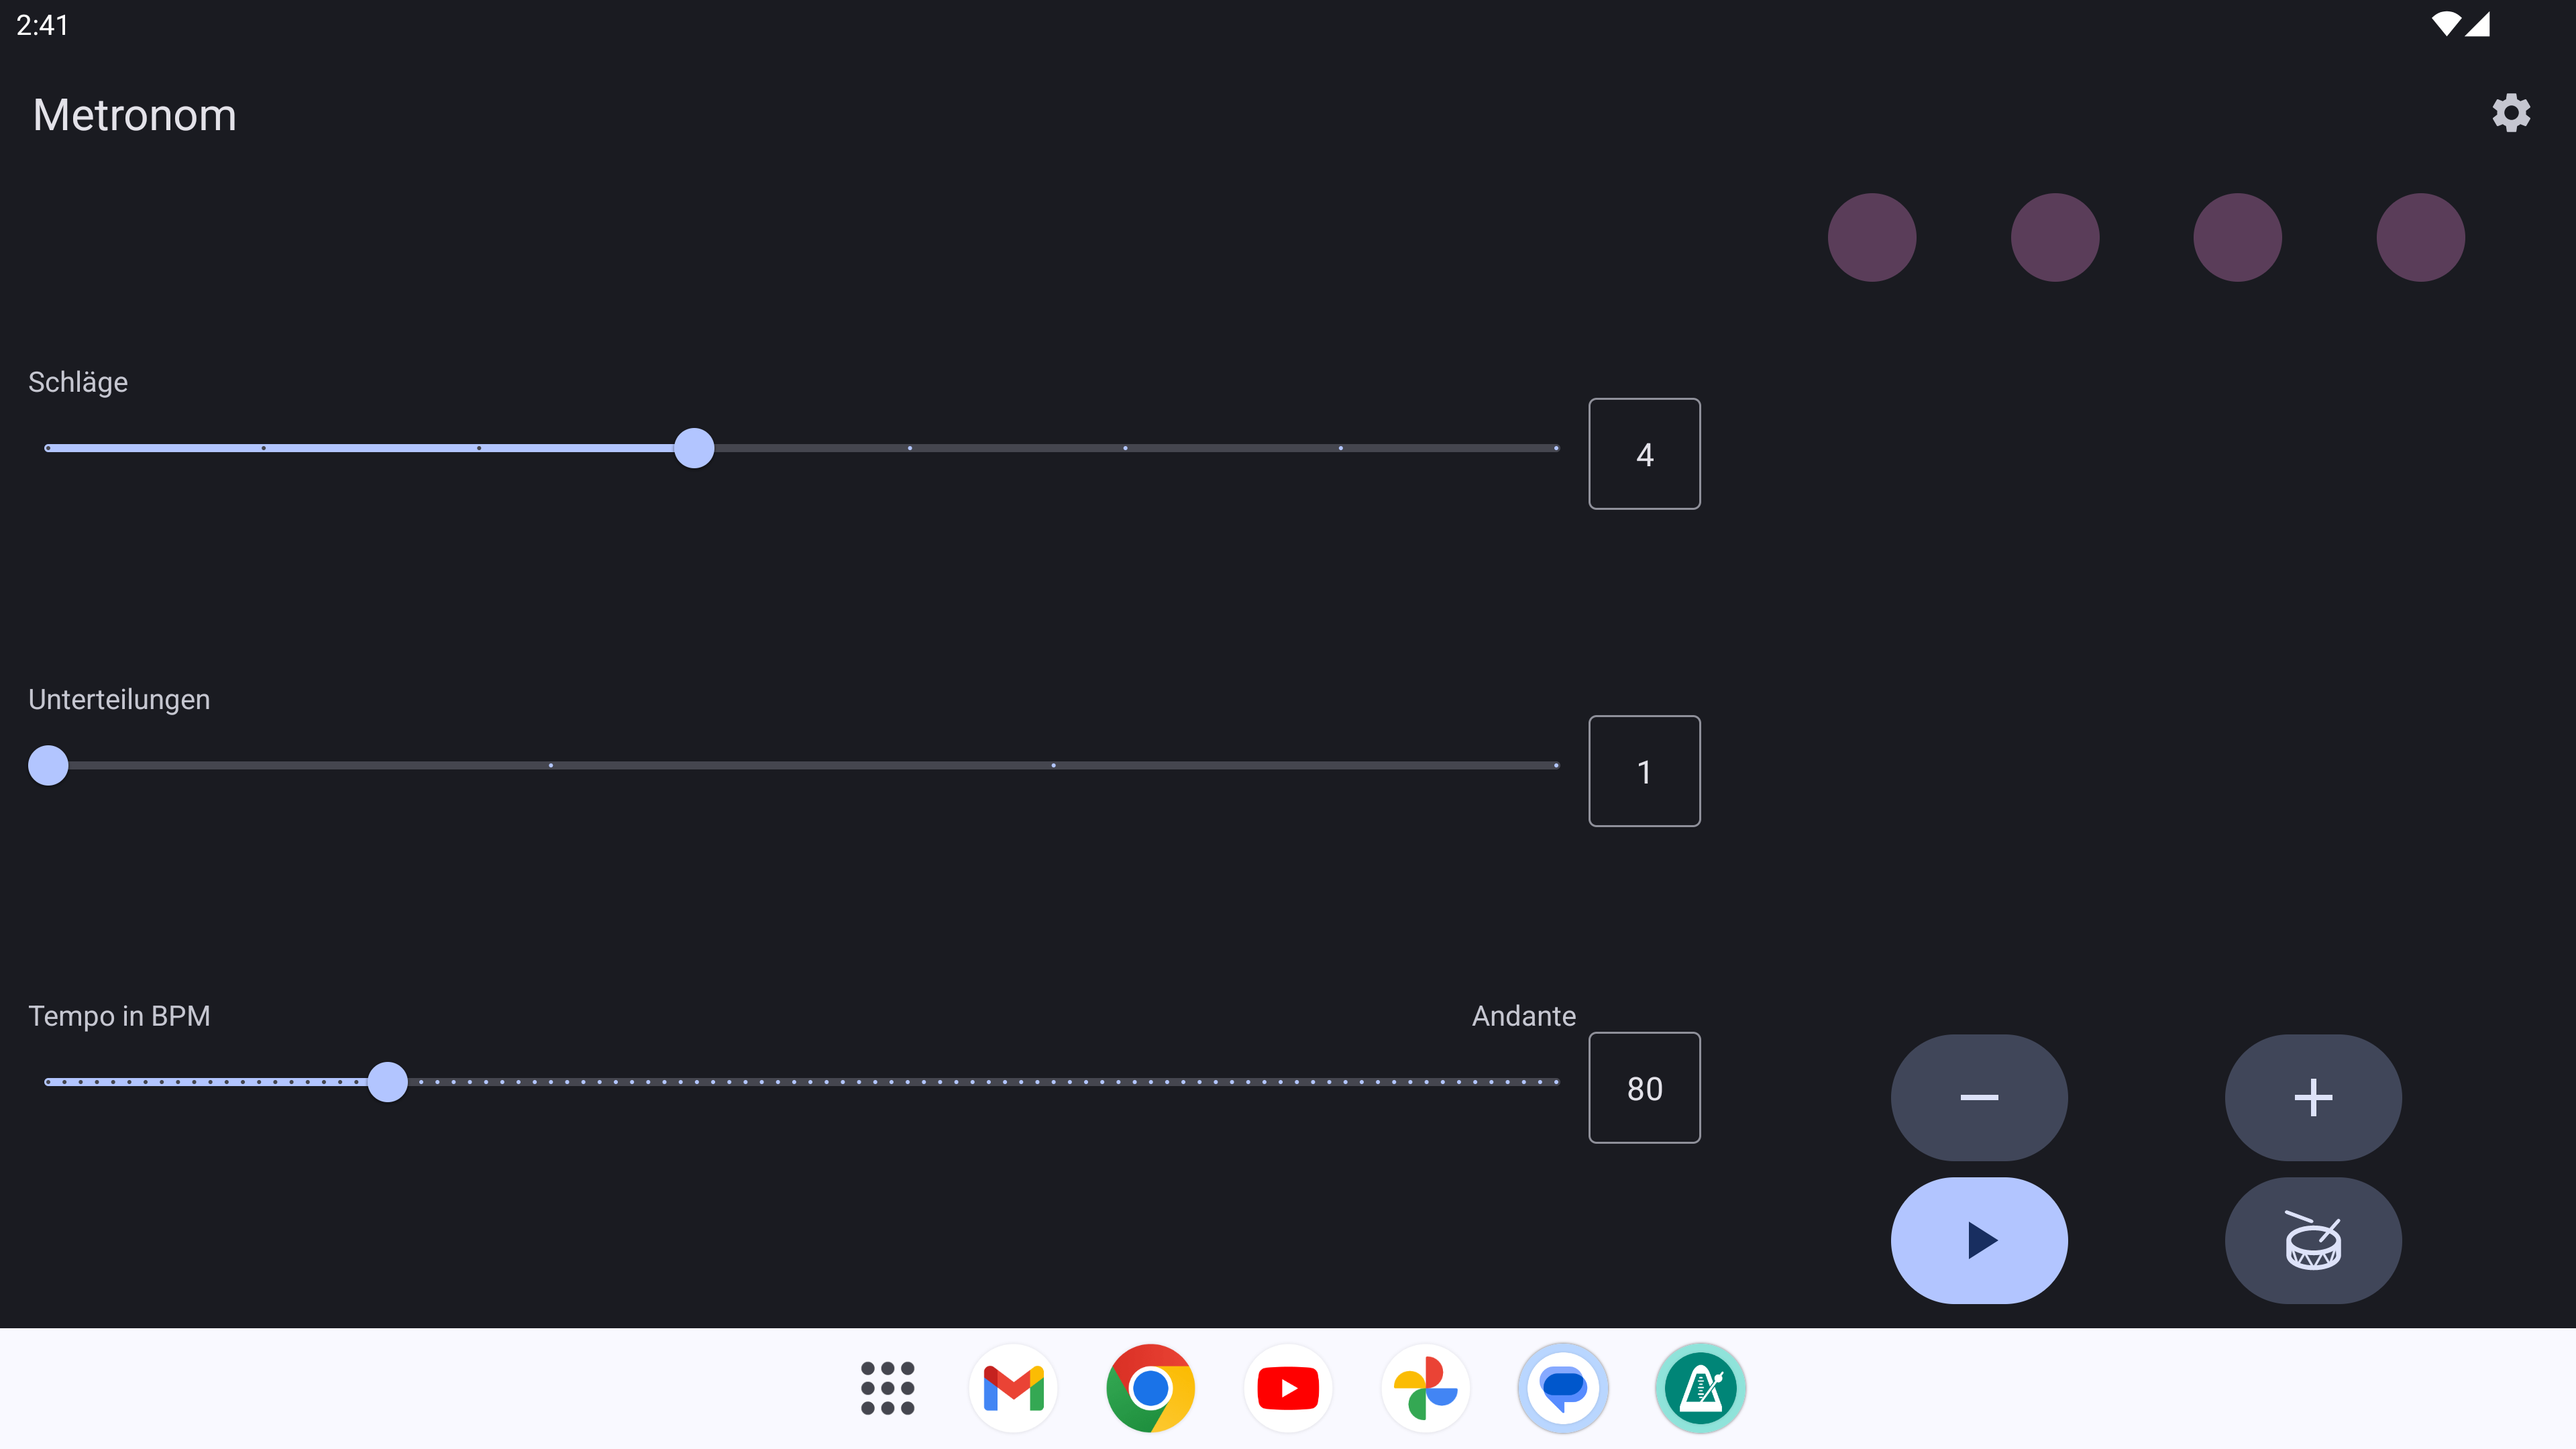Click the Schläge value field showing 4
This screenshot has width=2576, height=1449.
1644,454
